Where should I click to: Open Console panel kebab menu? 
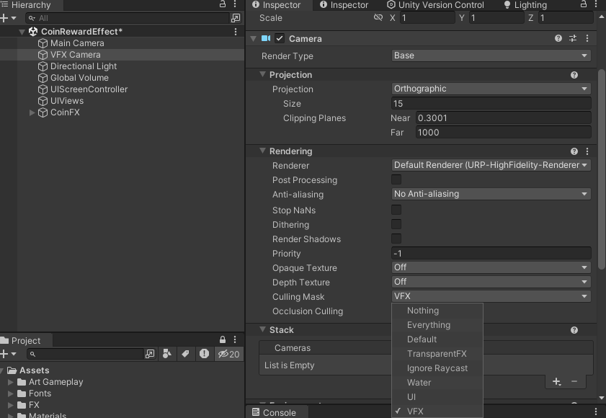[x=596, y=412]
